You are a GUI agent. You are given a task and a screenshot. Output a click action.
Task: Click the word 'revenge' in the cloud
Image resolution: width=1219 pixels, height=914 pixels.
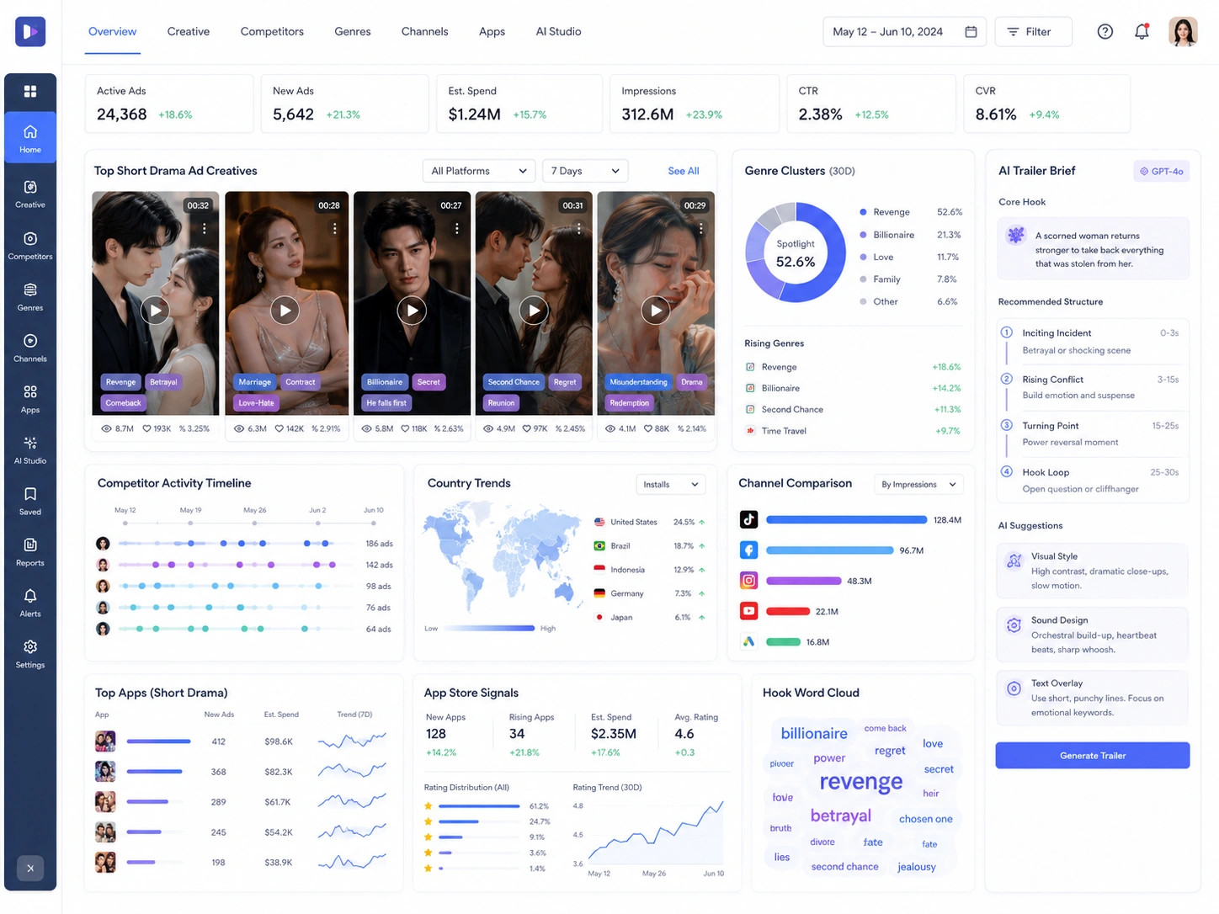(x=860, y=782)
